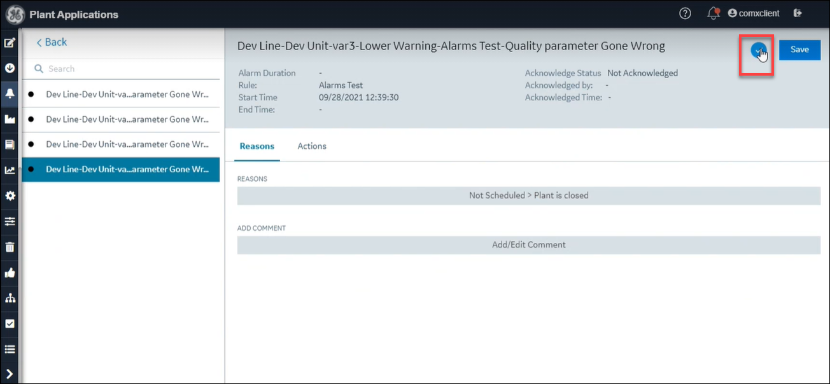Click the GE logo

tap(15, 14)
